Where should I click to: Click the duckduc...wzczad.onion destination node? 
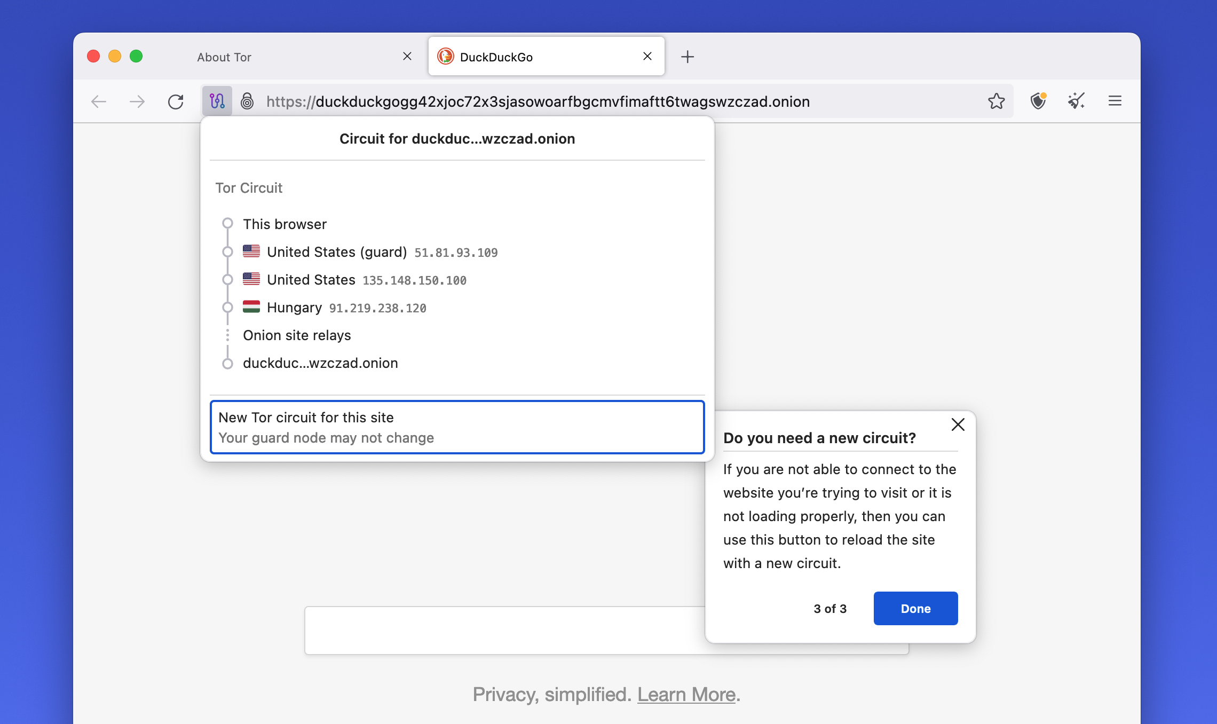[x=320, y=363]
